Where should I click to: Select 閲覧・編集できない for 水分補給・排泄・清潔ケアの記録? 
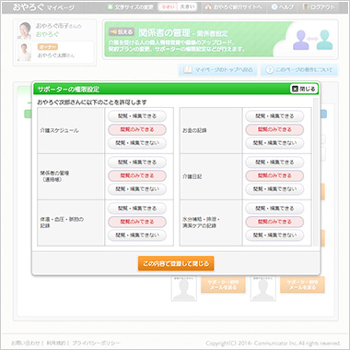pos(274,235)
